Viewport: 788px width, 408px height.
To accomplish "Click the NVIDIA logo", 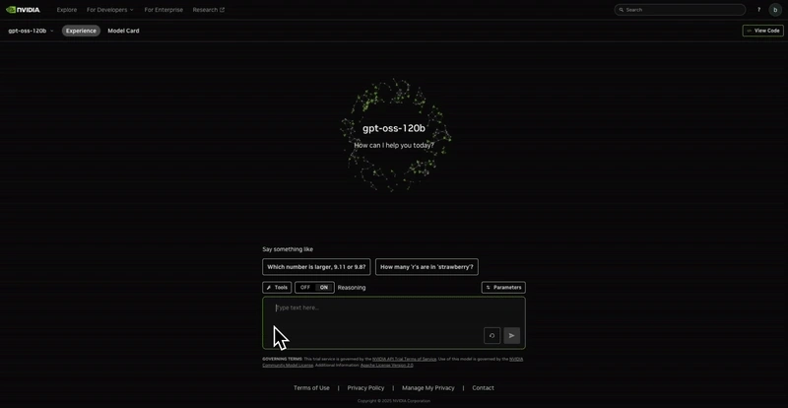I will (23, 10).
